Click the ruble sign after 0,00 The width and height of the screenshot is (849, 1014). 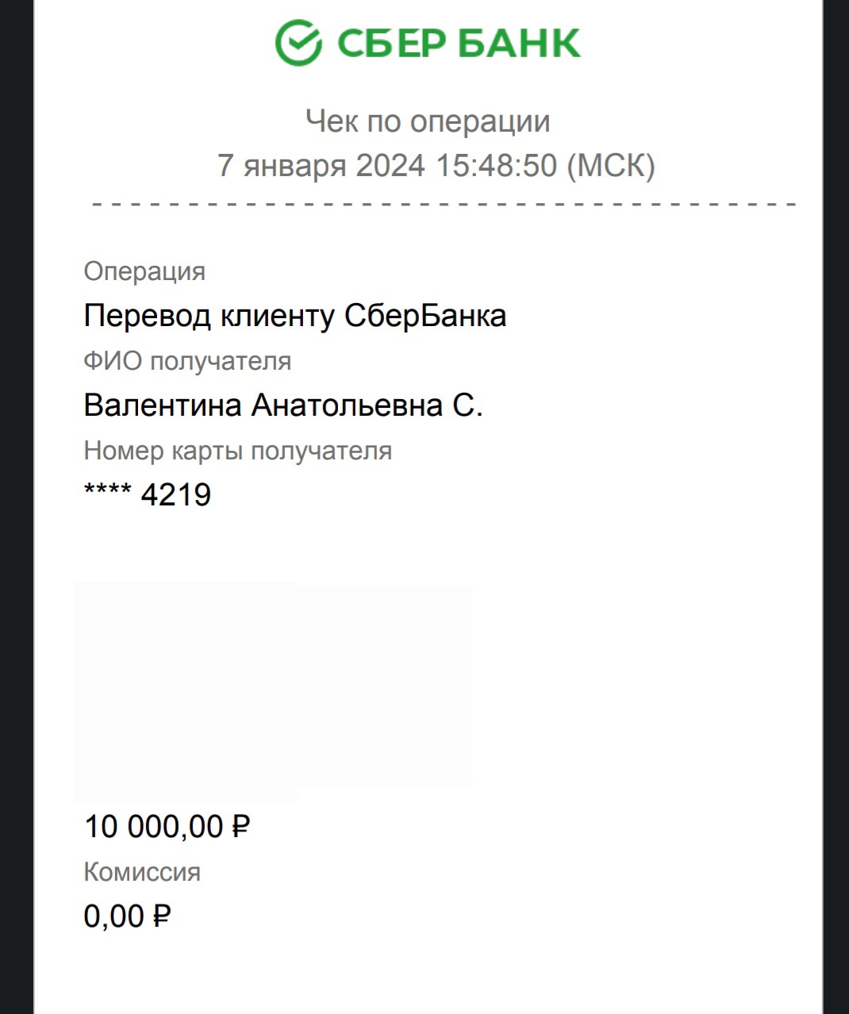pyautogui.click(x=160, y=917)
